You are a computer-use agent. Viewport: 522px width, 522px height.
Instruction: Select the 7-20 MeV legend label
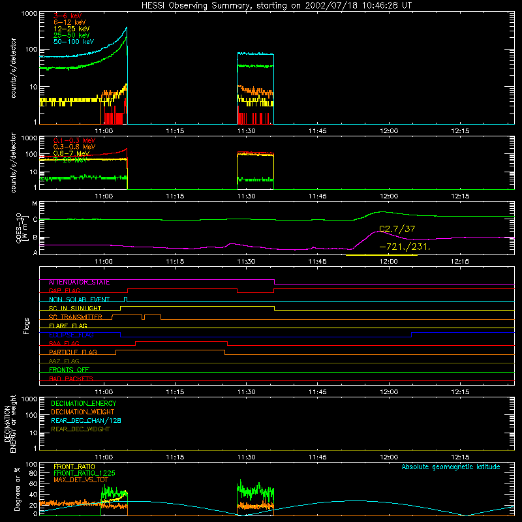(70, 160)
